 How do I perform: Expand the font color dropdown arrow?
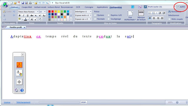(28, 19)
